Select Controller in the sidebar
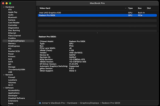 (13, 25)
